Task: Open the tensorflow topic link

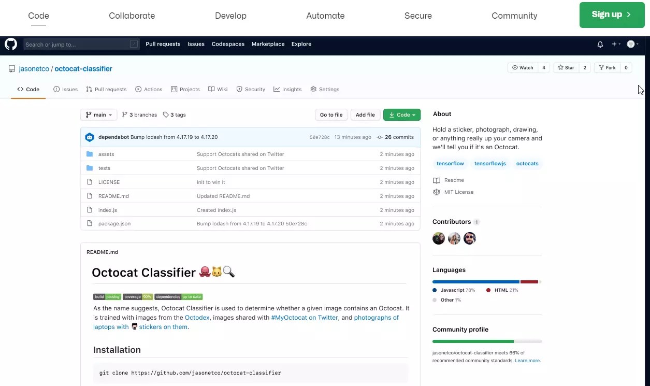Action: [450, 163]
